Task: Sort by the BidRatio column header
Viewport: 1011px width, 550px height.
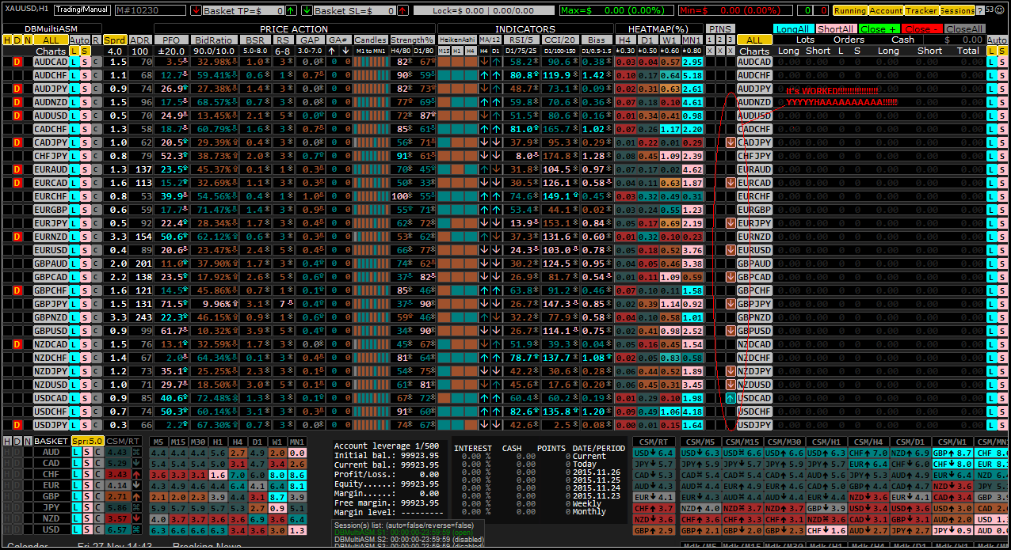Action: (x=213, y=40)
